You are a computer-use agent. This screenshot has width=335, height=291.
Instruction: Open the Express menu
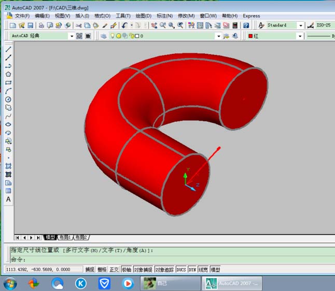pos(251,16)
